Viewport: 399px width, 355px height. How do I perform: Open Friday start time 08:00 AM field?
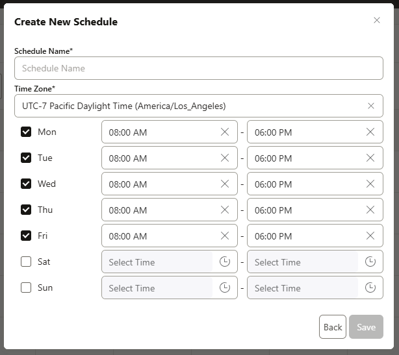170,236
